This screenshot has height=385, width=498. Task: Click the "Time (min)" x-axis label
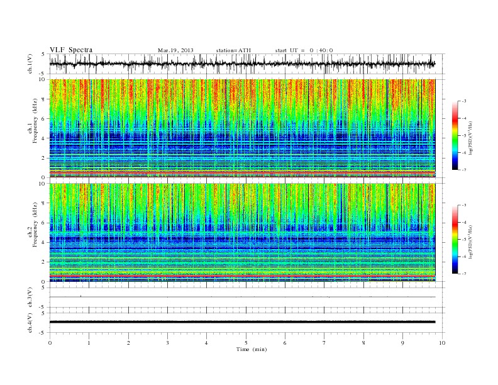[x=252, y=349]
